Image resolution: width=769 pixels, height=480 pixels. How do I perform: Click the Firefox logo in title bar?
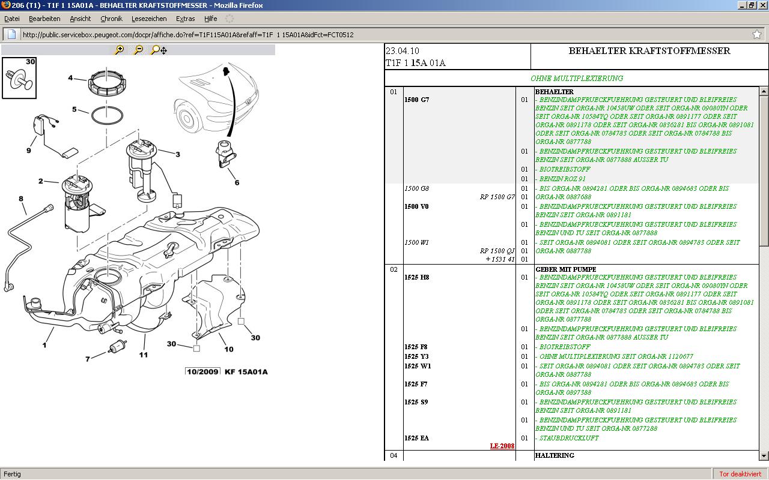(x=5, y=5)
